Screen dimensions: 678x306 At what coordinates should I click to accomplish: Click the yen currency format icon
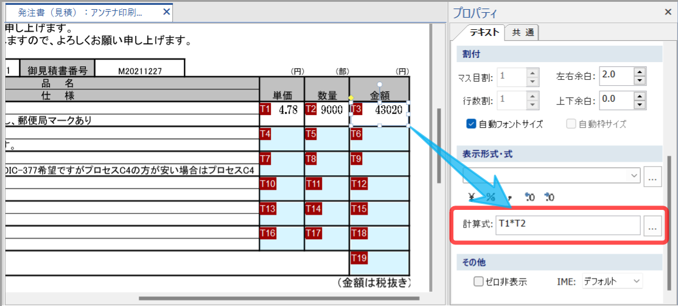point(472,198)
